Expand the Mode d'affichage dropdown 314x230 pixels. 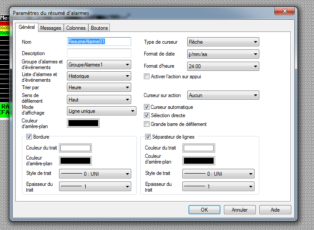[x=101, y=111]
